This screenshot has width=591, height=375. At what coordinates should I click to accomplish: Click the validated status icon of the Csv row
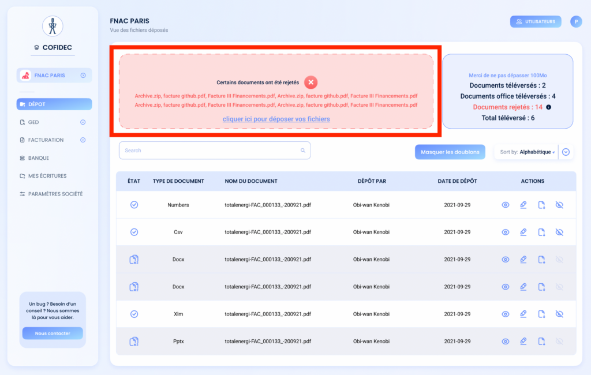tap(134, 232)
